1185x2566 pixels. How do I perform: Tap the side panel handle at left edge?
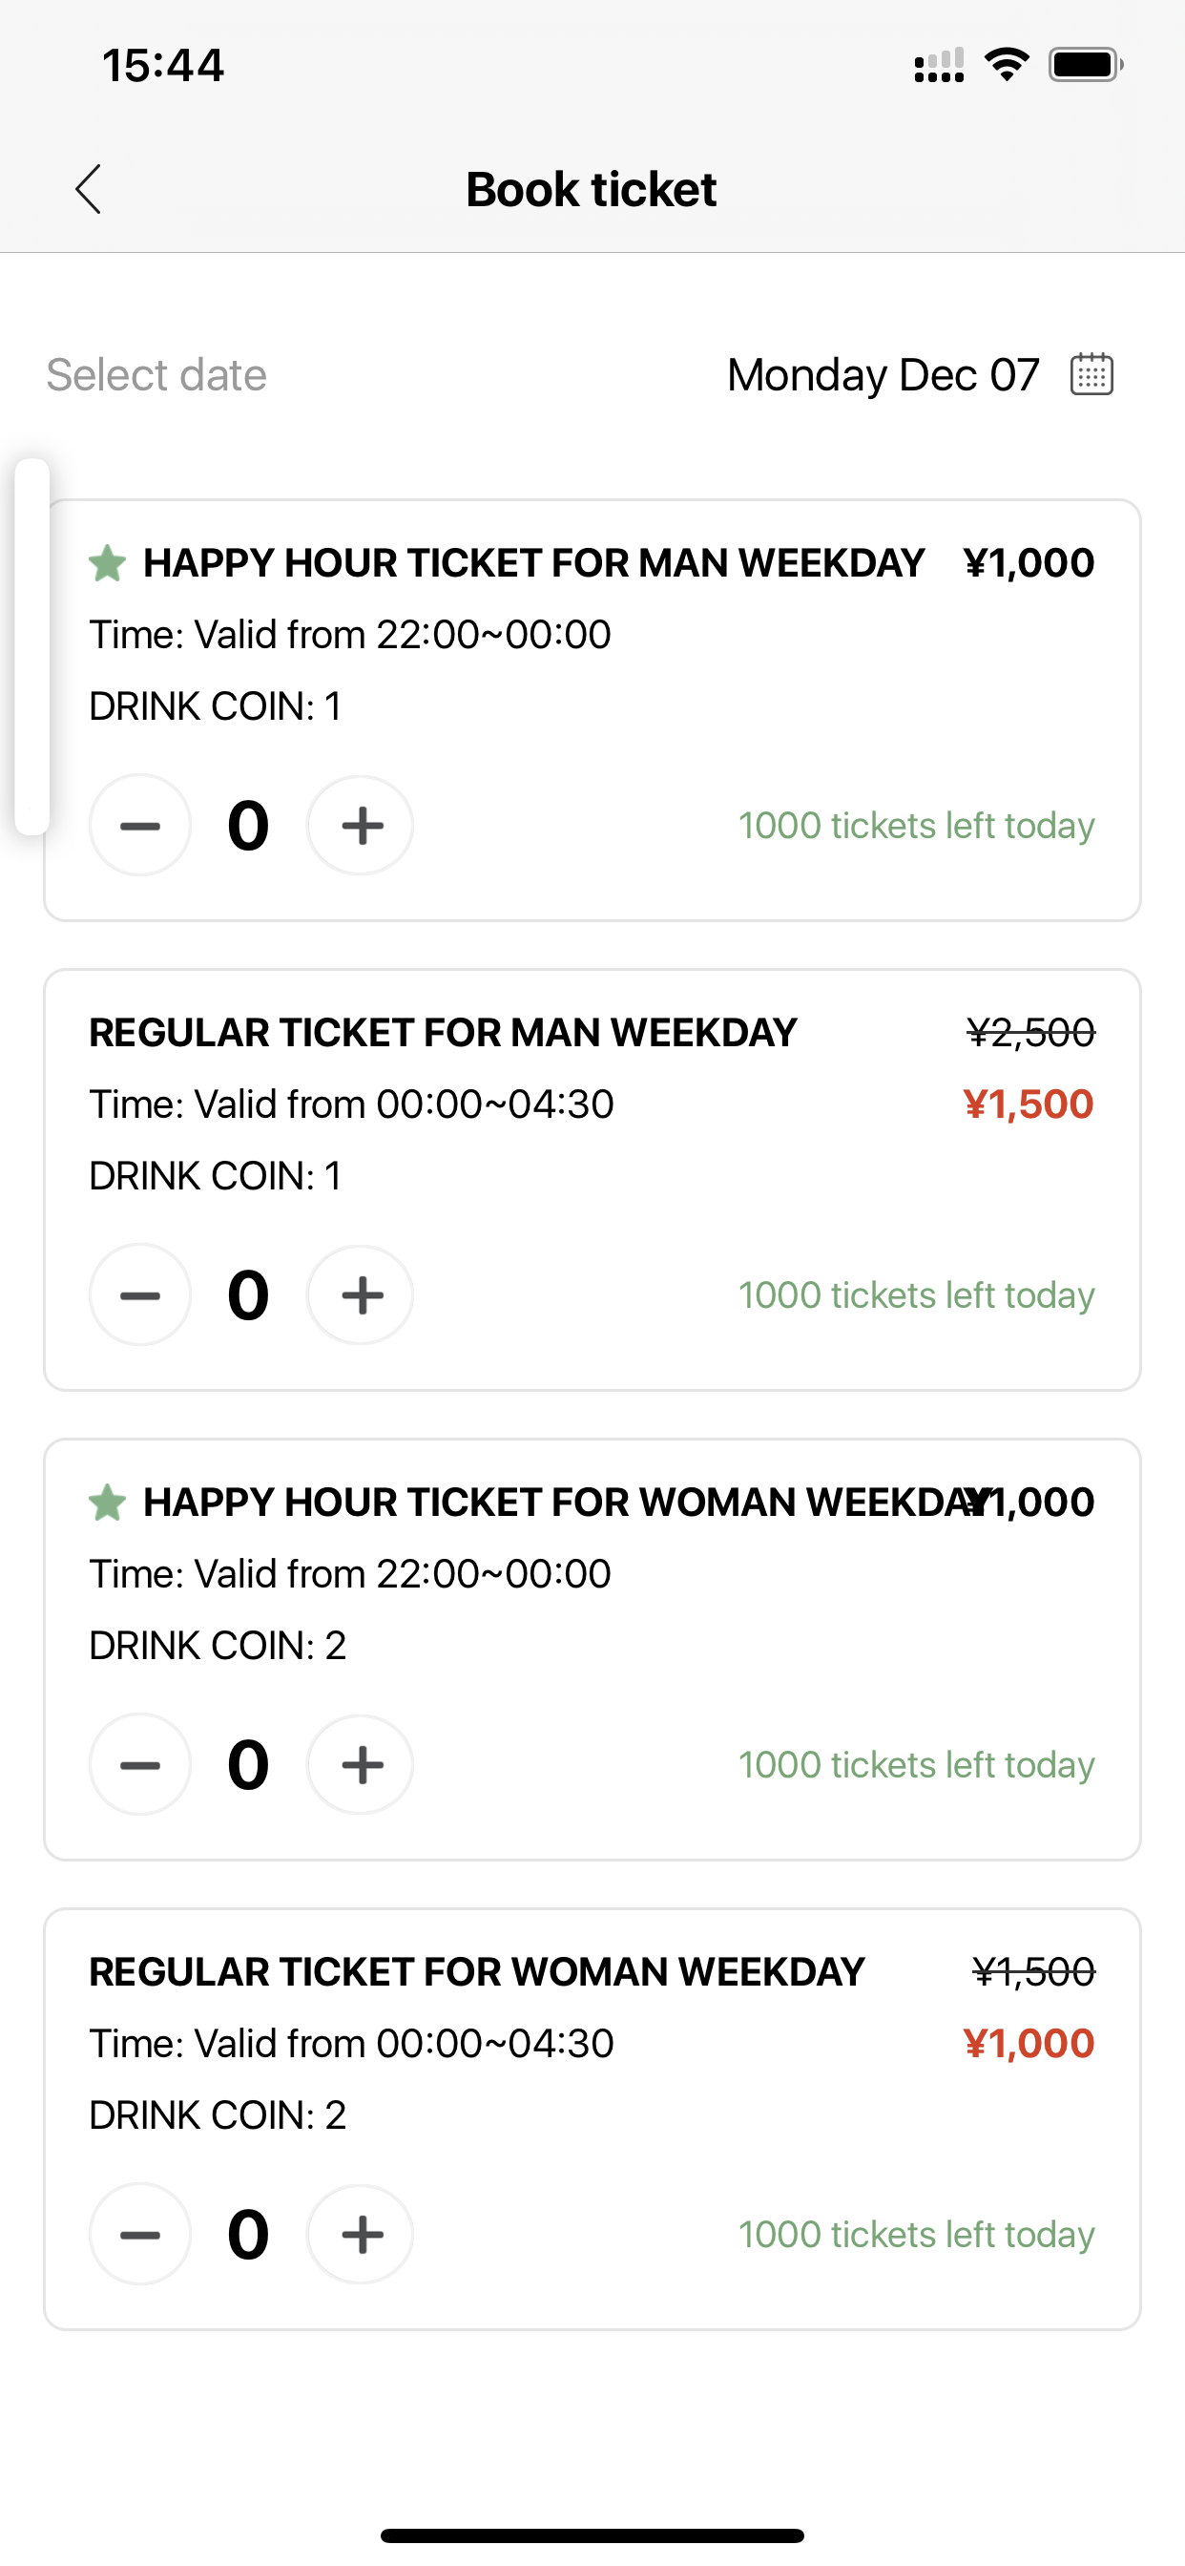31,645
